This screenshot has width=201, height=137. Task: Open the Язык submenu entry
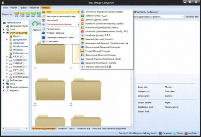click(61, 12)
